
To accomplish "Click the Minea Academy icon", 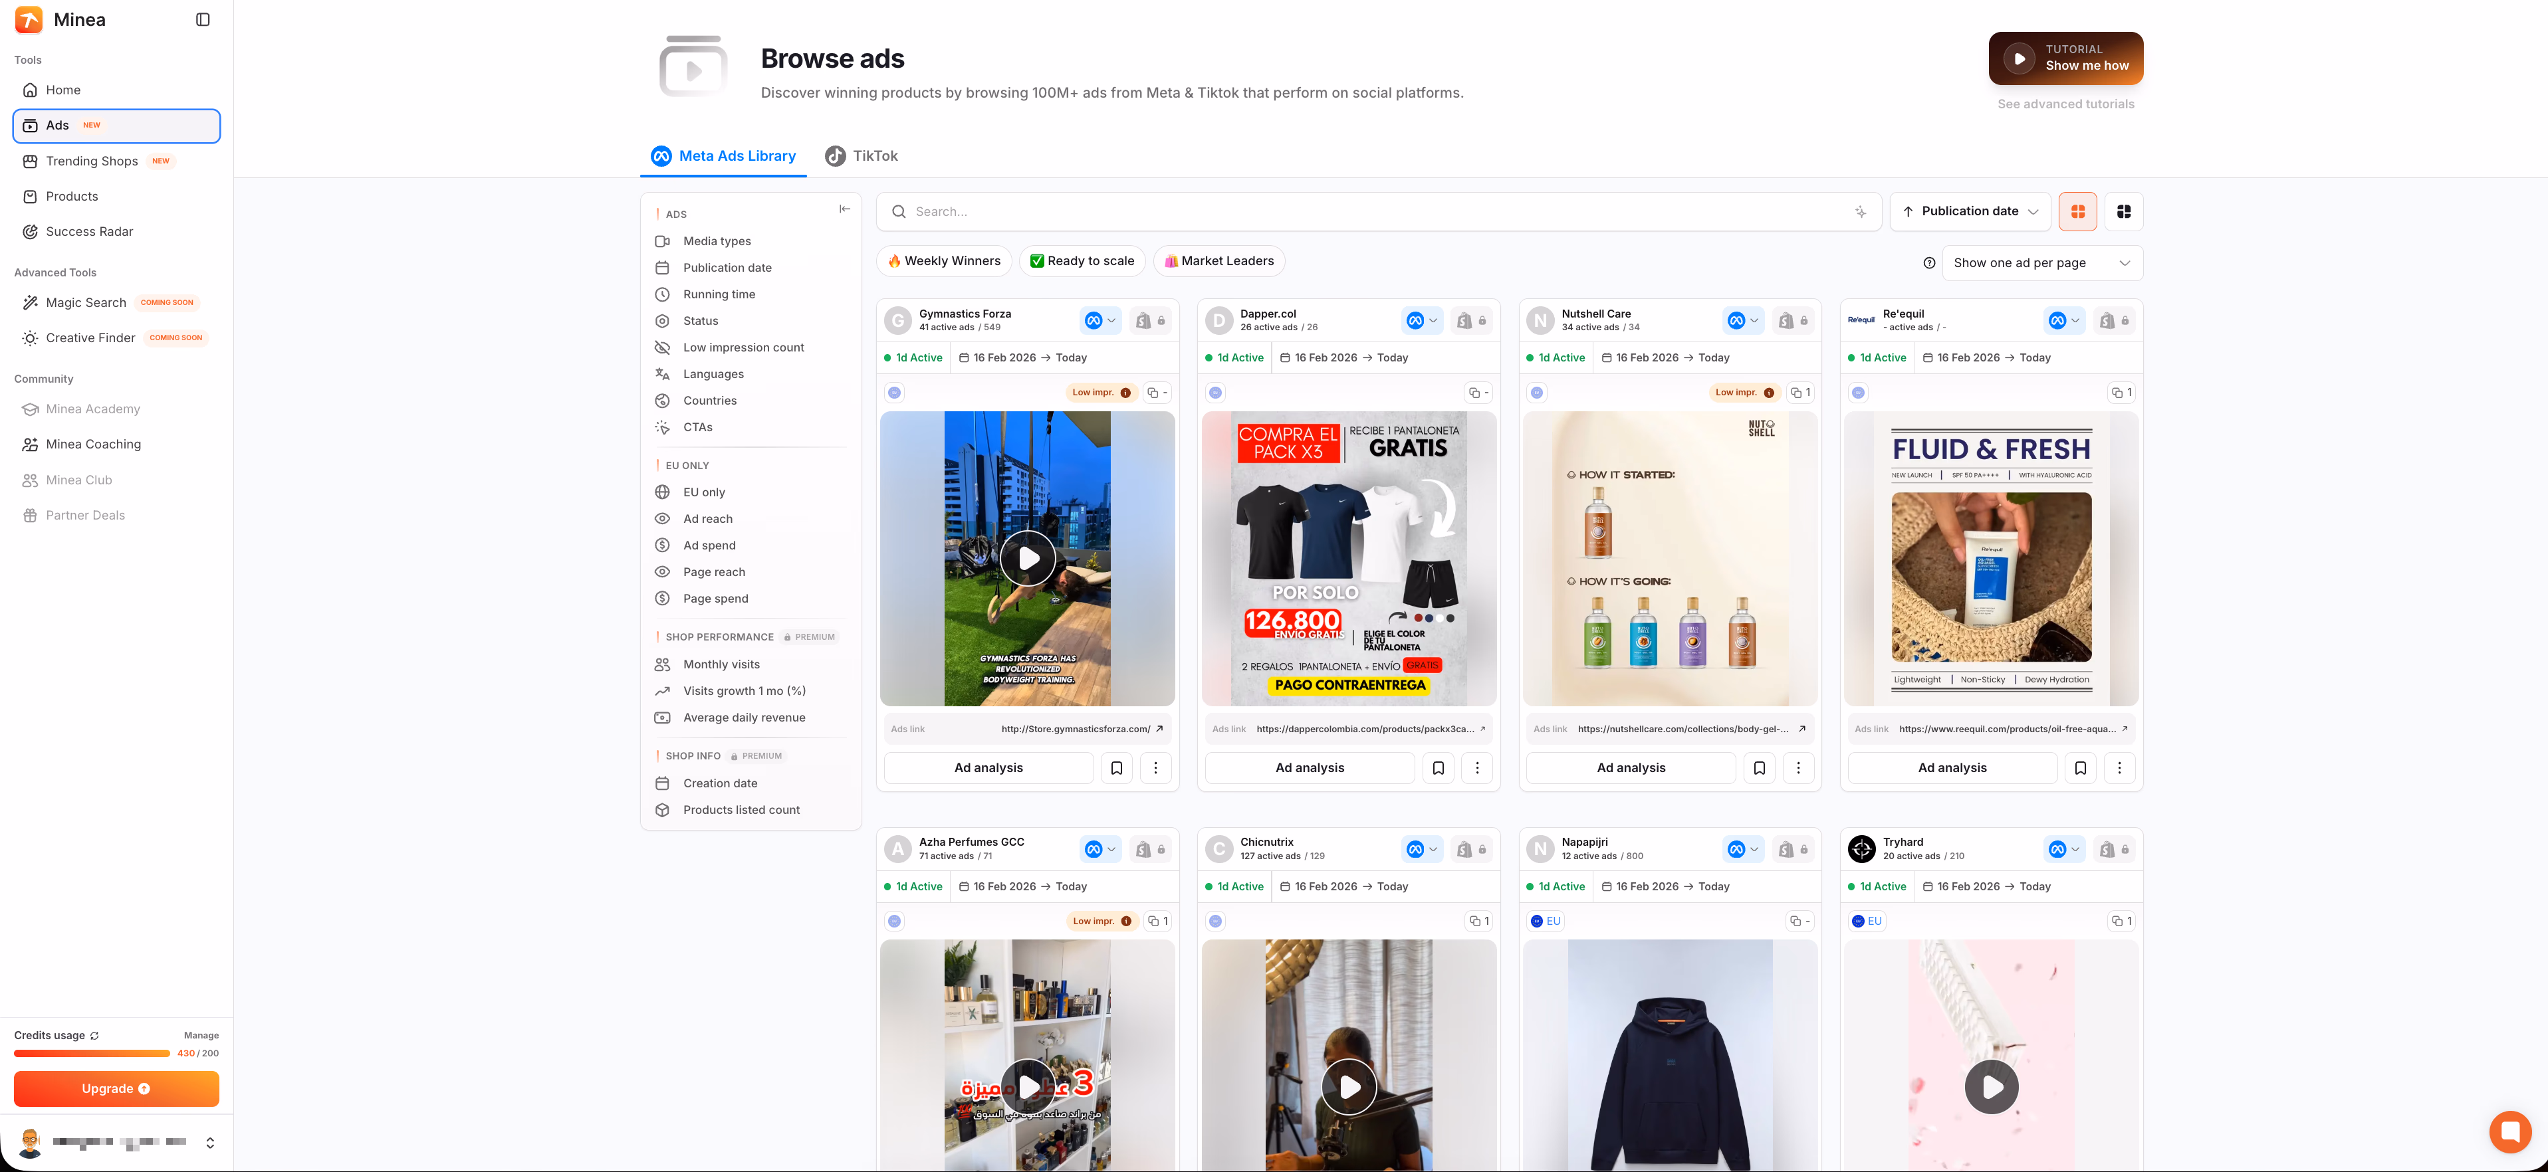I will pos(31,408).
